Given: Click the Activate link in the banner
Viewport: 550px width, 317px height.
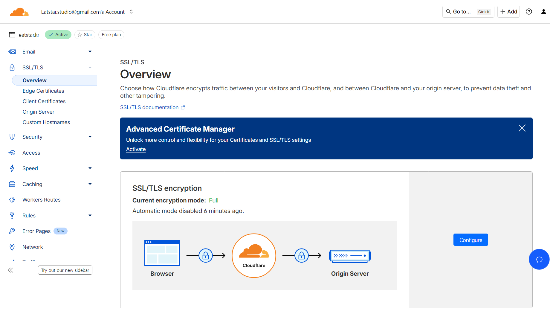Looking at the screenshot, I should tap(136, 149).
